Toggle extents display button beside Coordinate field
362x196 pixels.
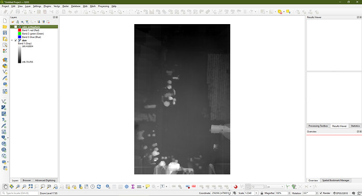tap(235, 193)
